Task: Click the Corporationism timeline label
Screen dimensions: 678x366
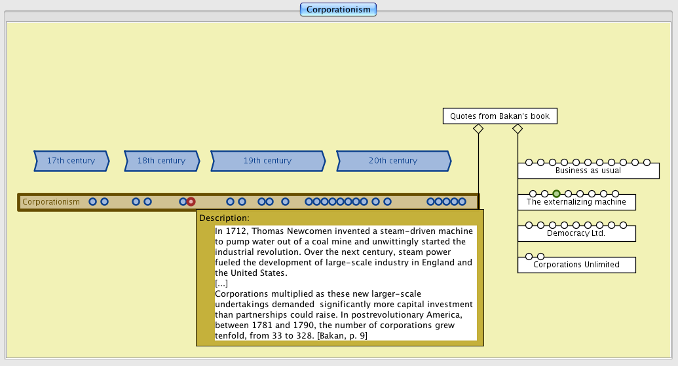Action: (51, 202)
